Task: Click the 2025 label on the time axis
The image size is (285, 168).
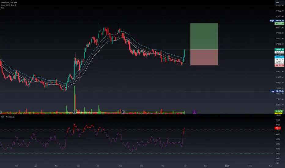Action: tap(227, 166)
